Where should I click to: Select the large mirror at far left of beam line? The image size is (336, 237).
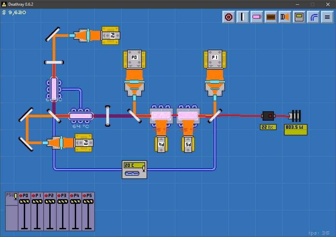click(26, 115)
